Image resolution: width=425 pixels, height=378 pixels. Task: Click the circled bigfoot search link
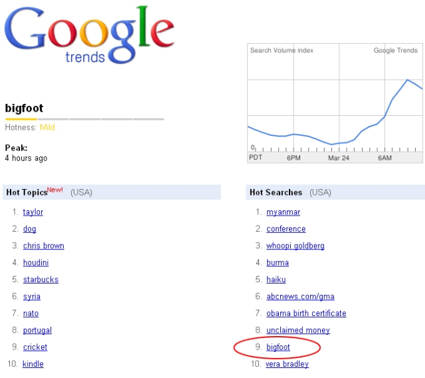278,347
